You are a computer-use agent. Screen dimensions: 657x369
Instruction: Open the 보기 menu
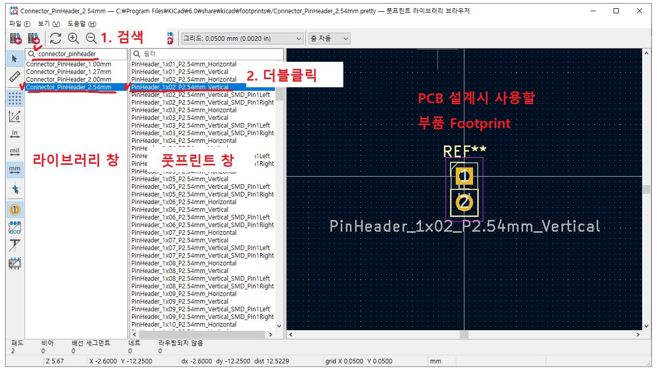(49, 24)
